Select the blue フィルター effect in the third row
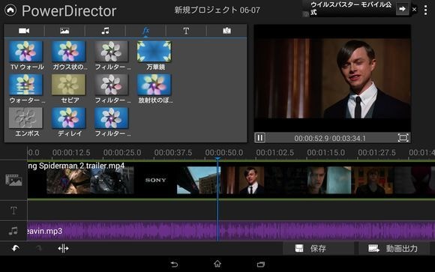 coord(112,122)
